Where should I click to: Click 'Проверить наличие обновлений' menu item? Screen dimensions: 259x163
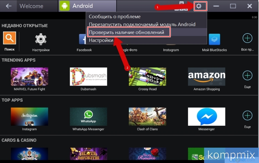tap(146, 32)
